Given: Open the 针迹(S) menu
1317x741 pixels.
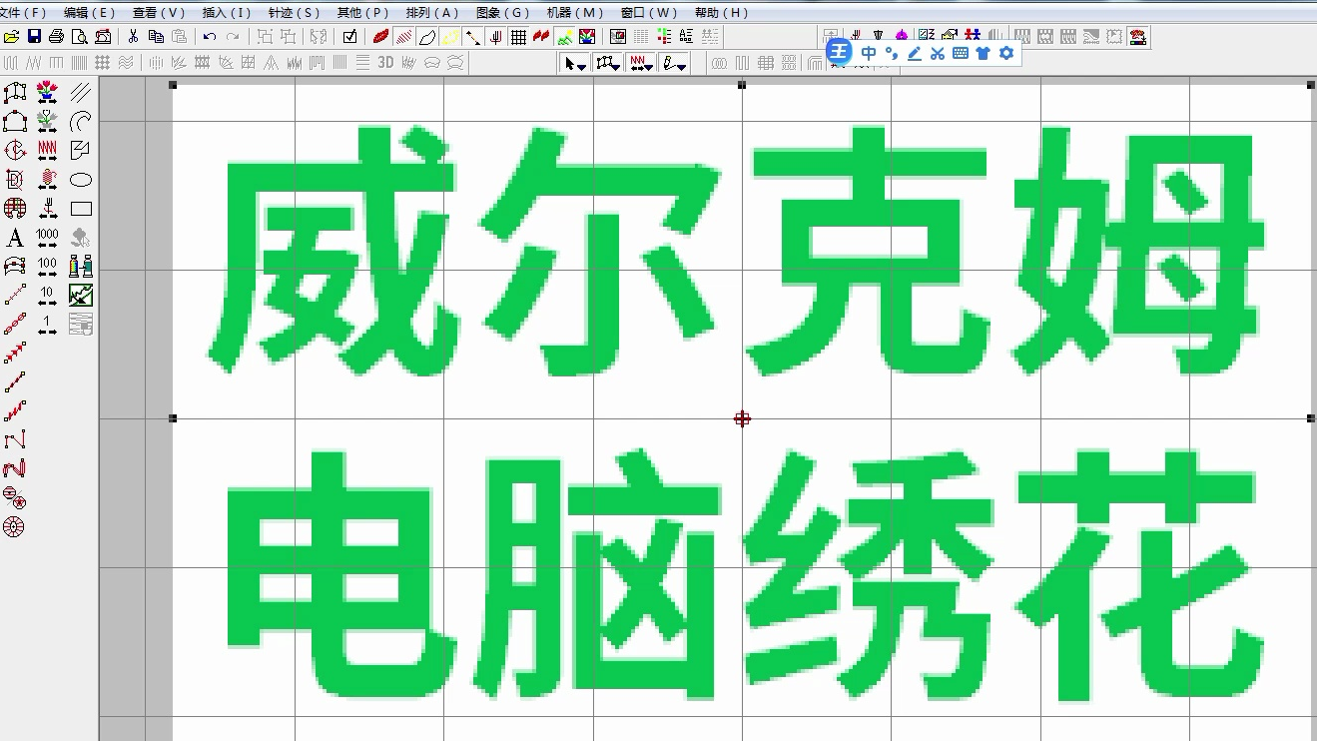Looking at the screenshot, I should [294, 13].
